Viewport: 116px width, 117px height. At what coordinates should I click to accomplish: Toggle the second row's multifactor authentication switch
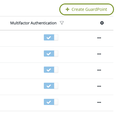(x=51, y=53)
